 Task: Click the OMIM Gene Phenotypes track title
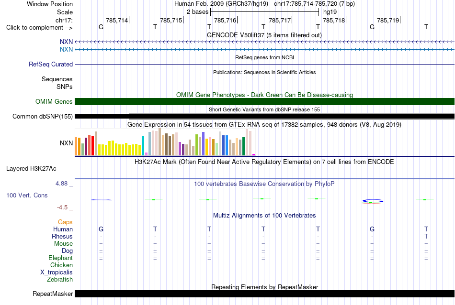[x=264, y=95]
